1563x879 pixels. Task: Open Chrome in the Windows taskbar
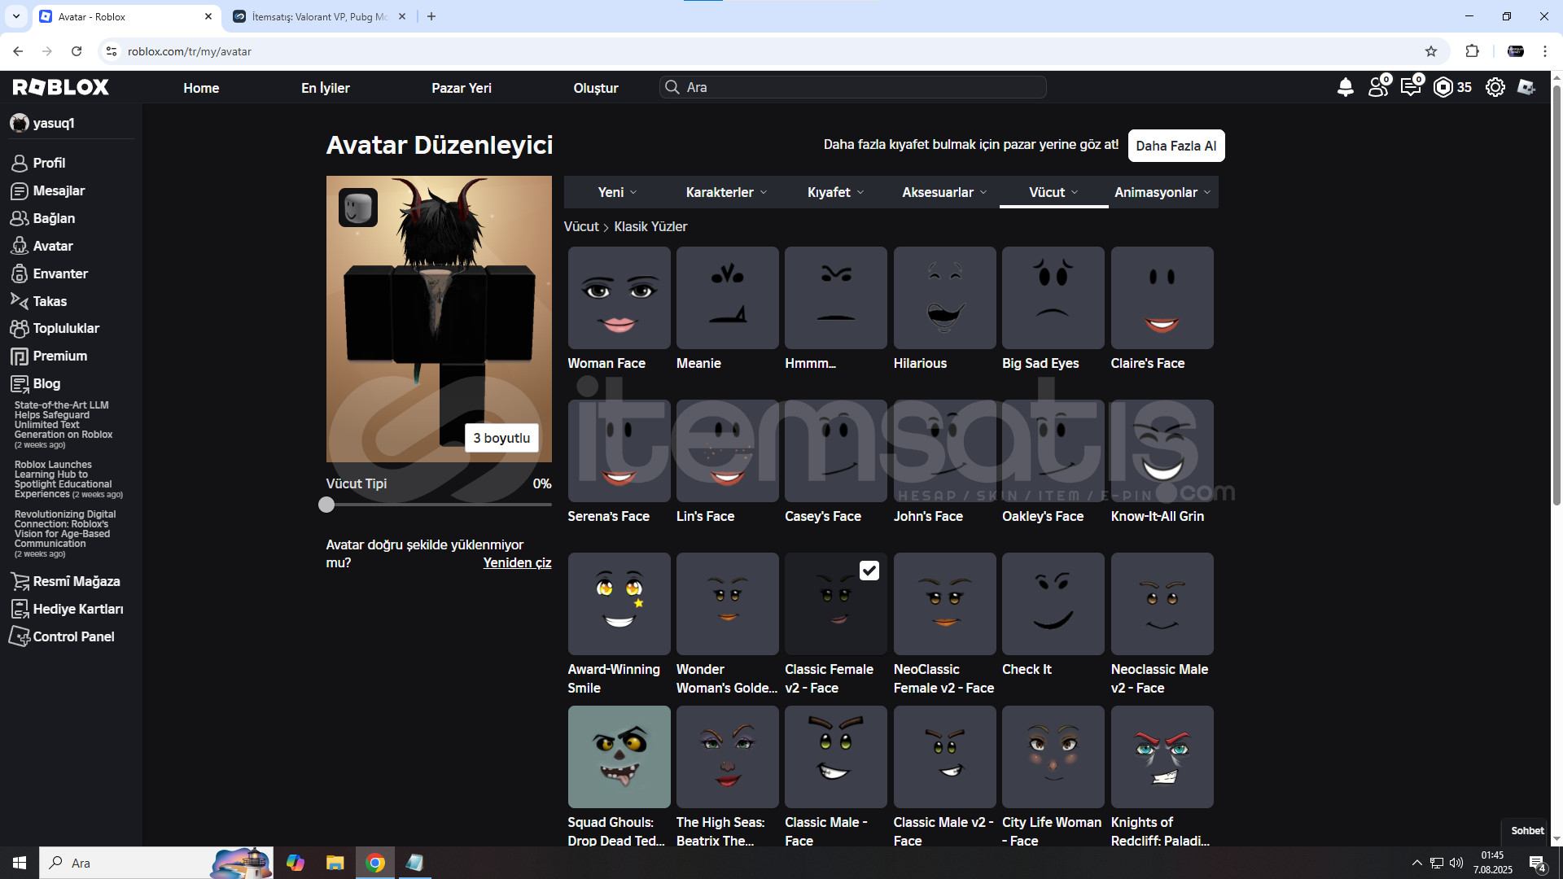pyautogui.click(x=375, y=863)
